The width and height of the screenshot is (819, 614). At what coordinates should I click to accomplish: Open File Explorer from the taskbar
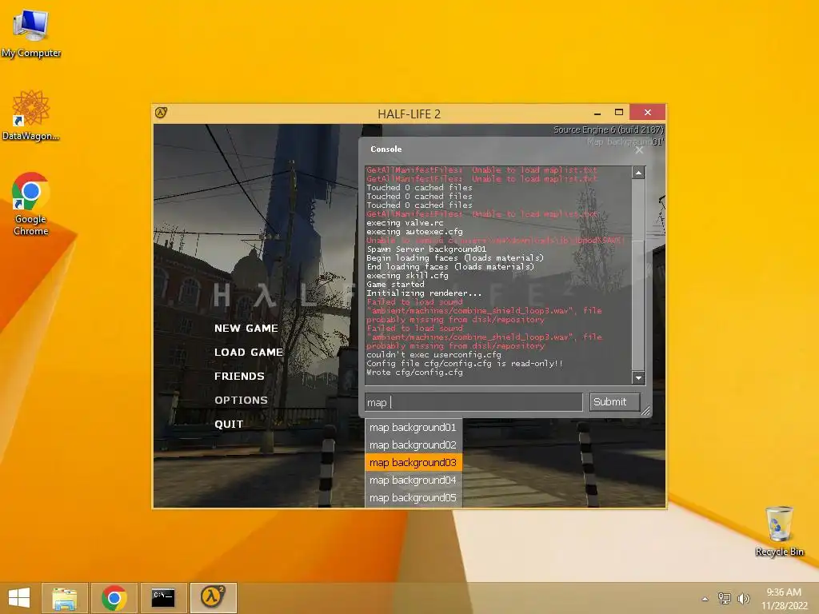pos(64,598)
